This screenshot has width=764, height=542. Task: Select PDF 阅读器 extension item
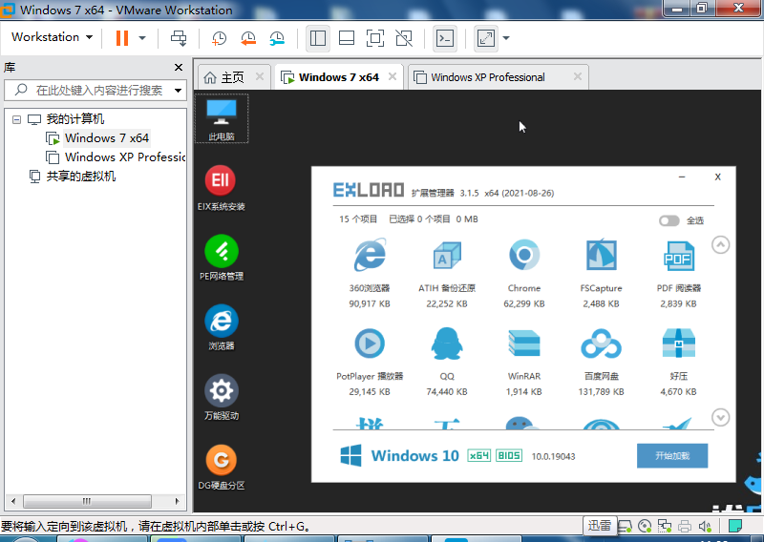pos(678,273)
